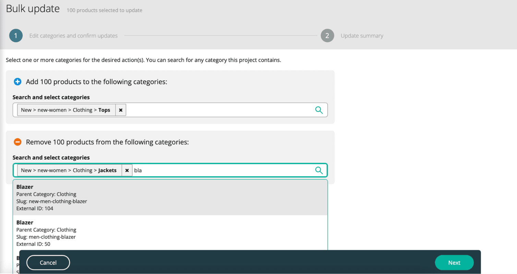The image size is (517, 274).
Task: Select the New new-women Clothing Tops chip
Action: click(x=65, y=110)
